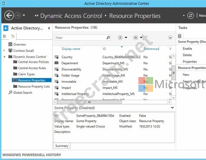
Task: Switch to list view navigation tab
Action: point(5,36)
